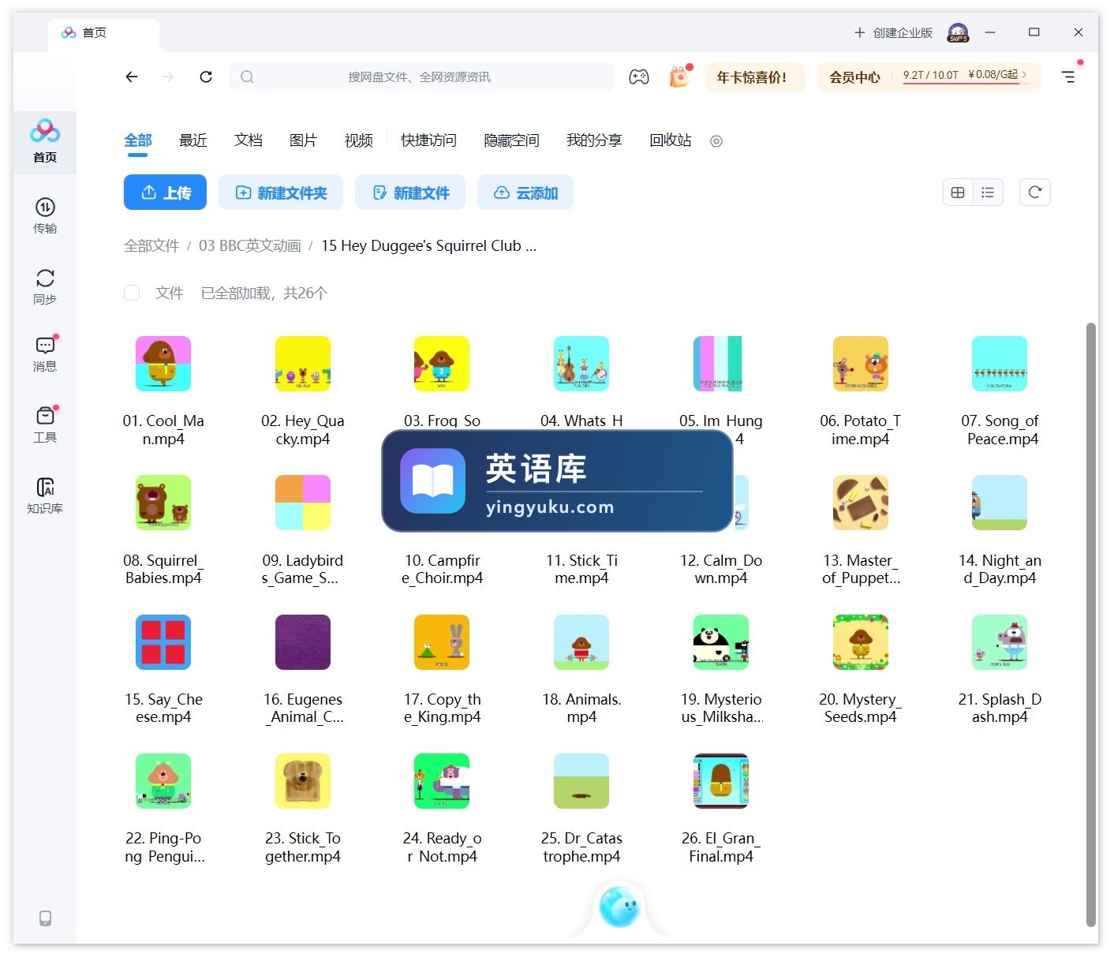
Task: Select 23. Stick_Together.mp4 thumbnail
Action: (303, 781)
